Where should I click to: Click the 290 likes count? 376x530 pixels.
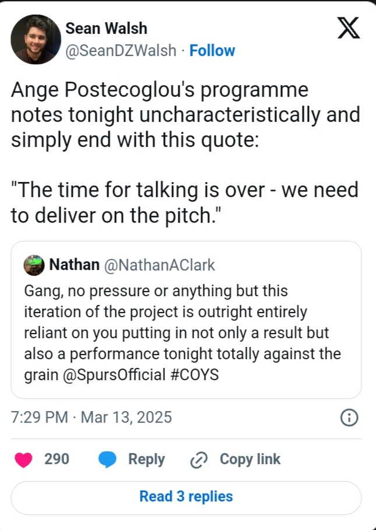[x=57, y=459]
